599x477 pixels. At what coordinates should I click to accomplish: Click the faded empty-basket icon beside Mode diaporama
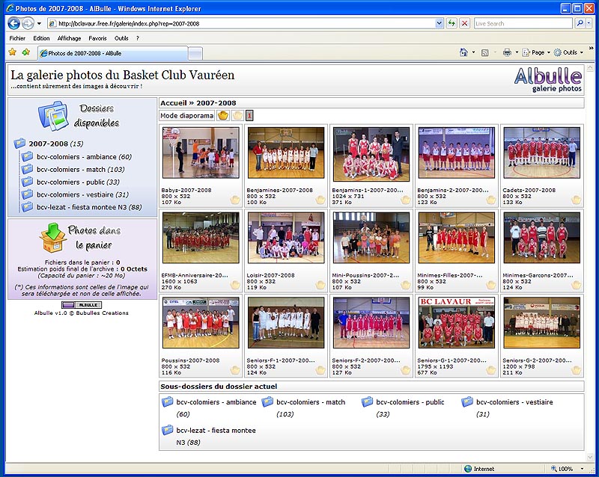pyautogui.click(x=237, y=115)
